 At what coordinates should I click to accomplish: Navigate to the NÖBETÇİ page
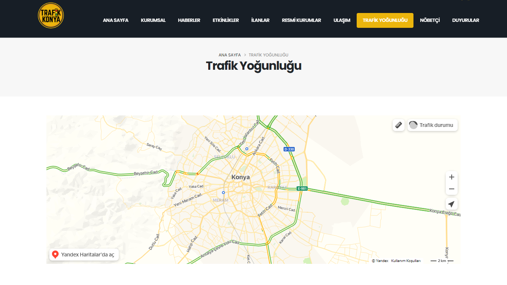(x=430, y=20)
